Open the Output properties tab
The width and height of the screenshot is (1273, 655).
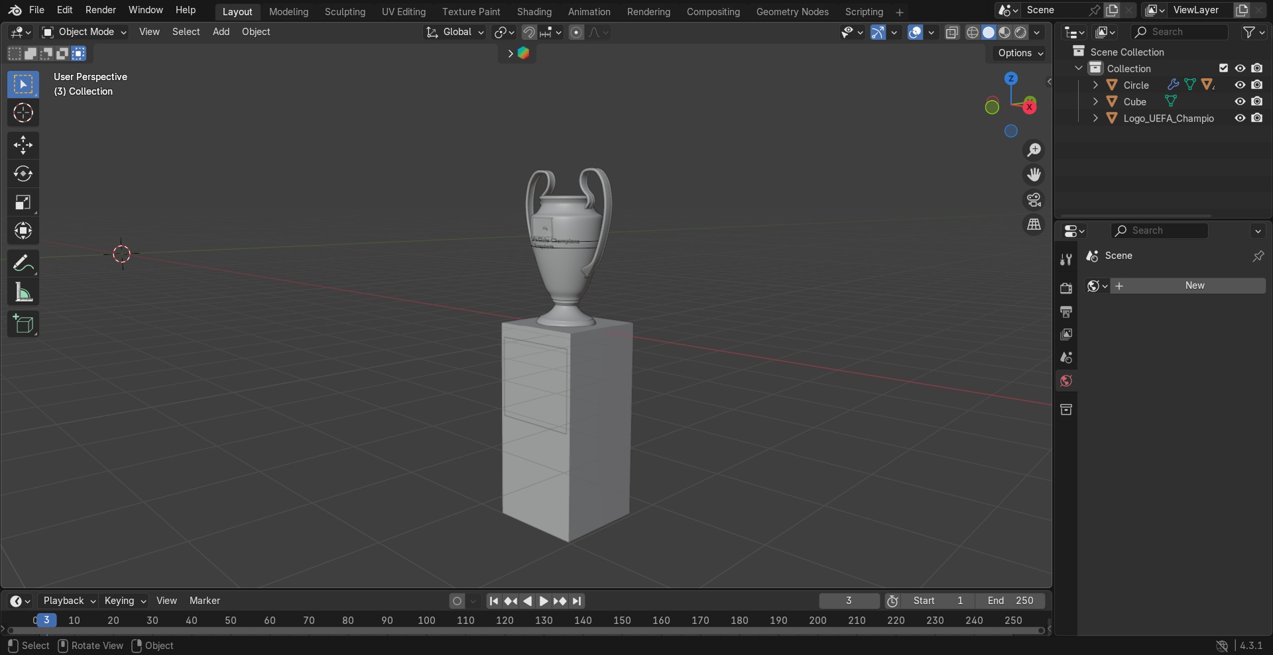click(x=1066, y=311)
